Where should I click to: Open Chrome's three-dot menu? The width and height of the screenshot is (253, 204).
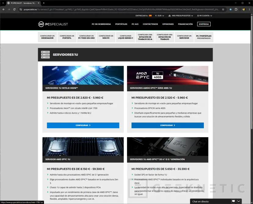pos(249,9)
